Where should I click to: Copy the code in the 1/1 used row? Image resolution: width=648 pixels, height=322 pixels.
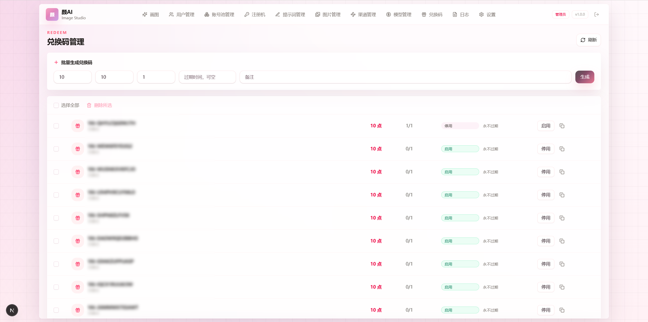[x=562, y=126]
